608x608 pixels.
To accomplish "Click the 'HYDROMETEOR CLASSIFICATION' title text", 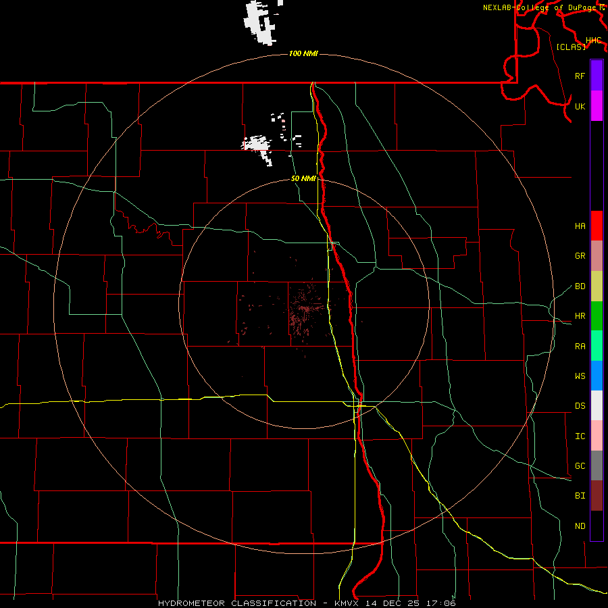I will pos(237,603).
